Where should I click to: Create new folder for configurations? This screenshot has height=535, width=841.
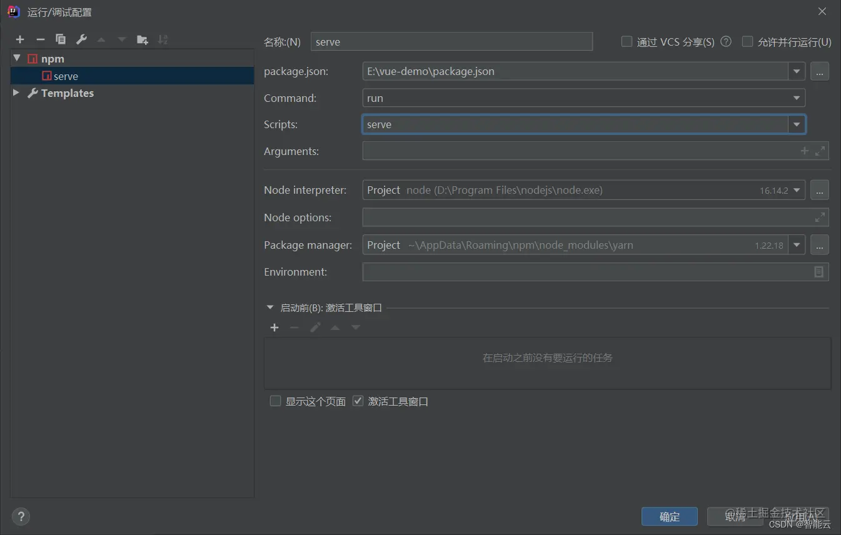point(143,39)
